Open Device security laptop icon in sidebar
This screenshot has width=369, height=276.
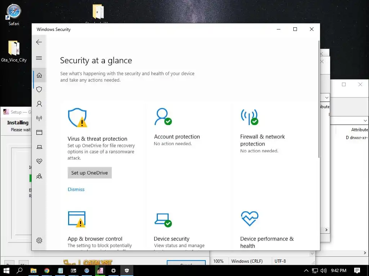(39, 147)
